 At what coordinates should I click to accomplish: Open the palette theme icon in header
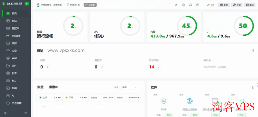(x=184, y=5)
